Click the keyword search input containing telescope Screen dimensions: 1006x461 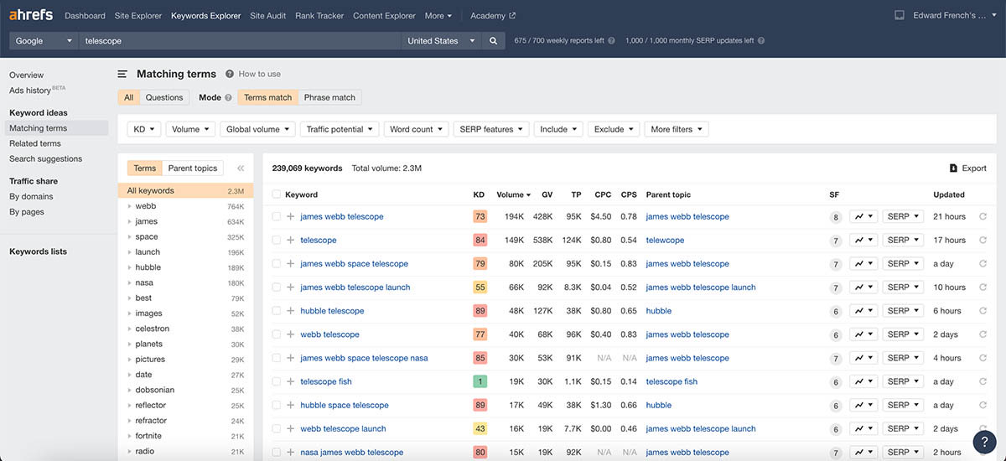240,40
